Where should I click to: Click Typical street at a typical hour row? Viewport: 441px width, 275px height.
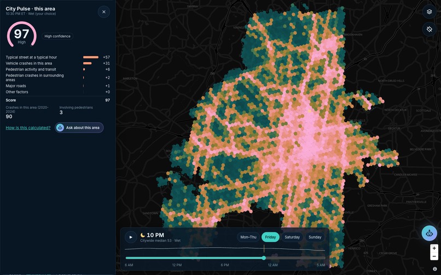tap(57, 57)
